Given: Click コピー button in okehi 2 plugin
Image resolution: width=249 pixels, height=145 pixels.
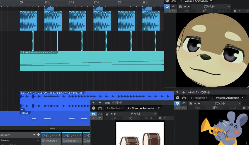Looking at the screenshot, I should click(215, 108).
